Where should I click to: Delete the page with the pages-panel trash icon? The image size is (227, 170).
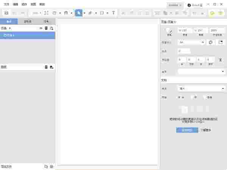46,28
